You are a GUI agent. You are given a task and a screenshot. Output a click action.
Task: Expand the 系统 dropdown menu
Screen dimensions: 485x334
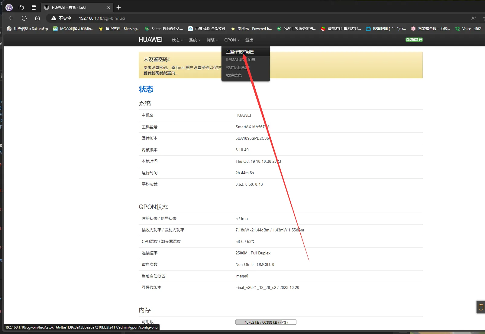(195, 40)
